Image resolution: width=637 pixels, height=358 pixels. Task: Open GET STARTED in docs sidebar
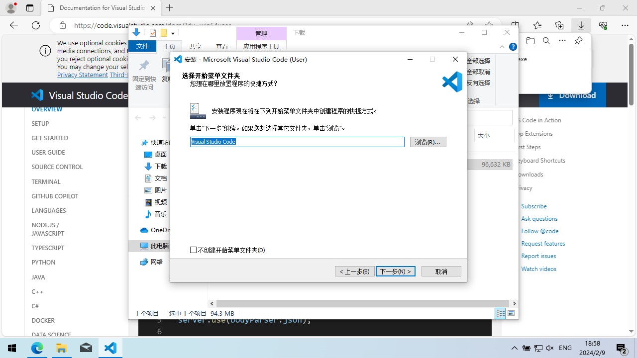[x=50, y=138]
